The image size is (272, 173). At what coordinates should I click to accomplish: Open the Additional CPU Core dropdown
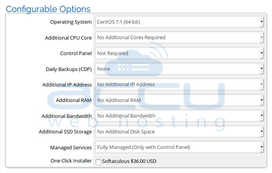[x=180, y=37]
